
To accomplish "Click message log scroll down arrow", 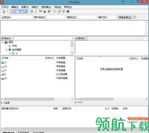I will coord(146,33).
